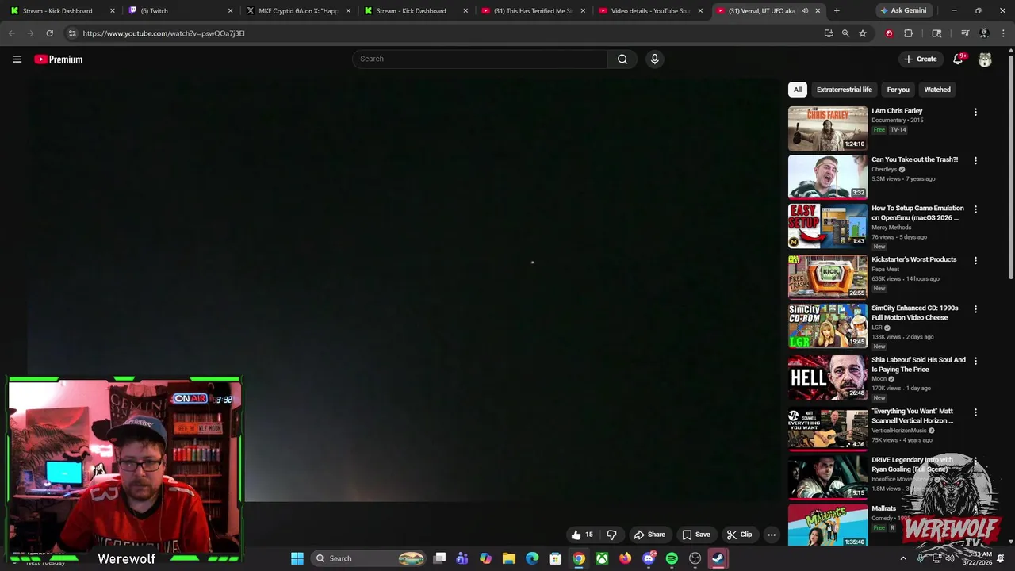Switch to This Has Terrified Me tab
The width and height of the screenshot is (1015, 571).
click(533, 11)
